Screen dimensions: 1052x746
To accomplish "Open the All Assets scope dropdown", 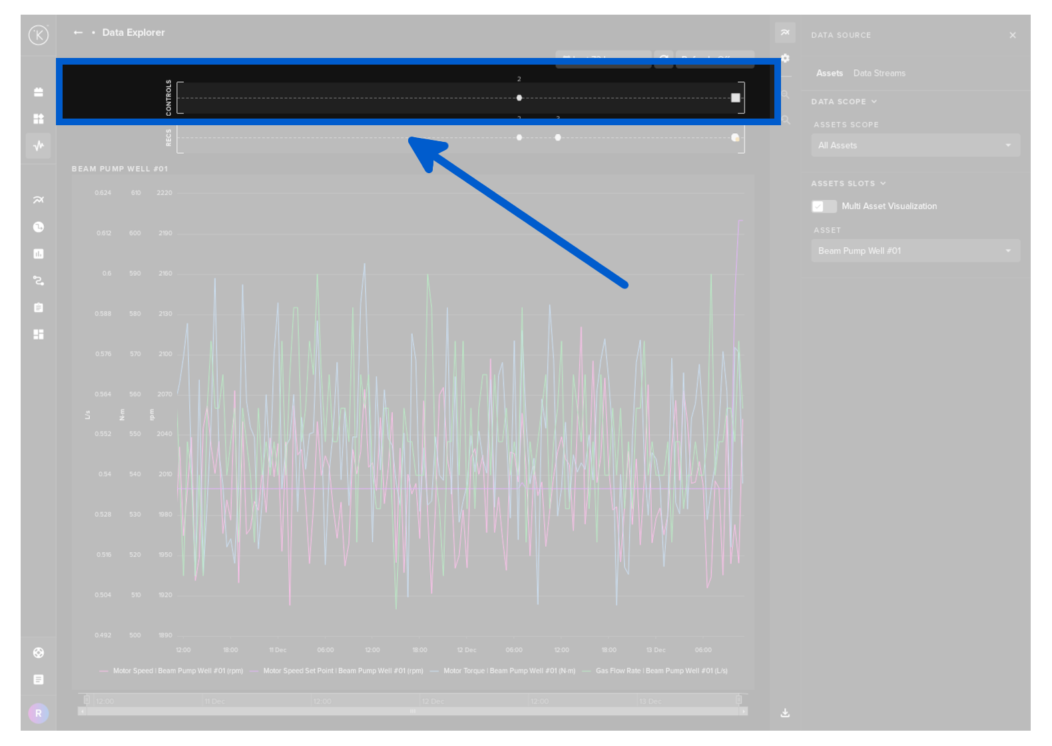I will pyautogui.click(x=915, y=145).
